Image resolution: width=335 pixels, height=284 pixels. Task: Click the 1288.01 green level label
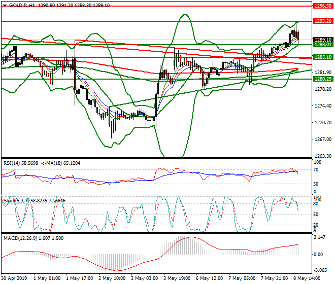tap(323, 45)
